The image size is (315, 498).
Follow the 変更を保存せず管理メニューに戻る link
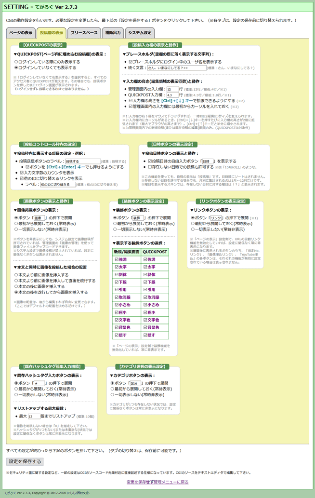157,482
